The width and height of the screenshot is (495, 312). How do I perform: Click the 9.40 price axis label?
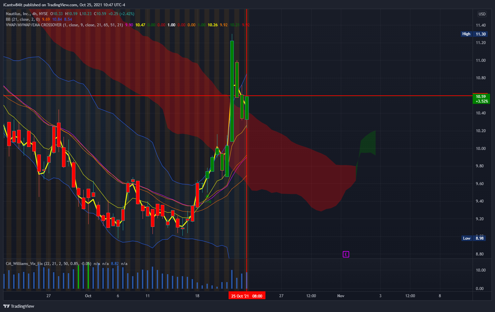coord(481,201)
